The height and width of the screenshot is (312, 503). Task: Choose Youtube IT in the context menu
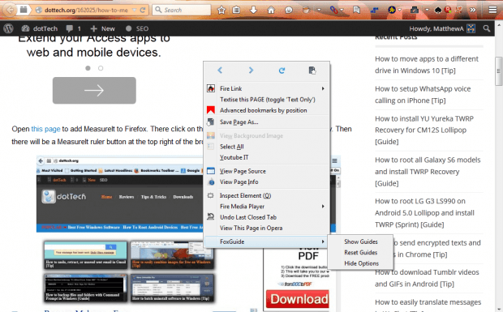[267, 157]
